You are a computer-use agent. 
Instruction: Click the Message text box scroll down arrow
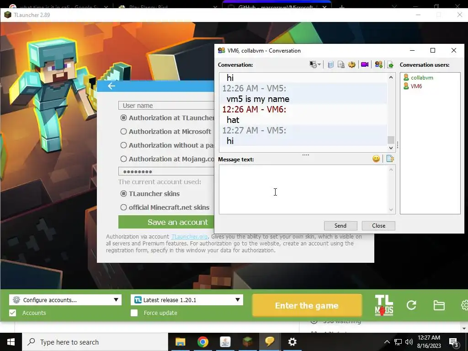(391, 210)
